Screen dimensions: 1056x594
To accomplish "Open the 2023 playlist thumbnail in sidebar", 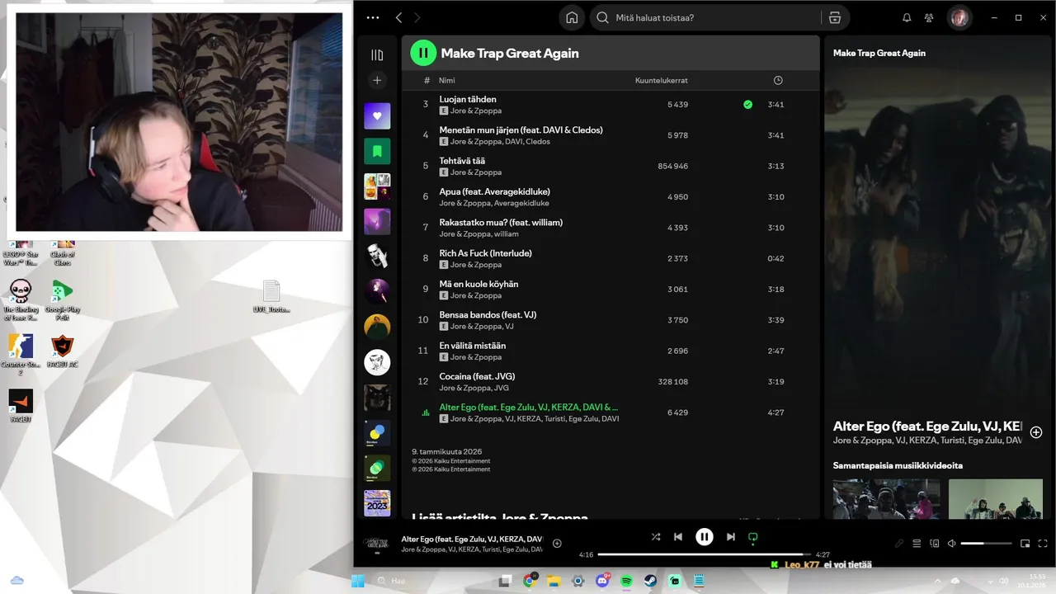I will [377, 503].
